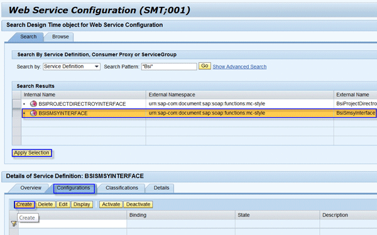This screenshot has height=235, width=377.
Task: Open the Configurations tab
Action: (x=74, y=188)
